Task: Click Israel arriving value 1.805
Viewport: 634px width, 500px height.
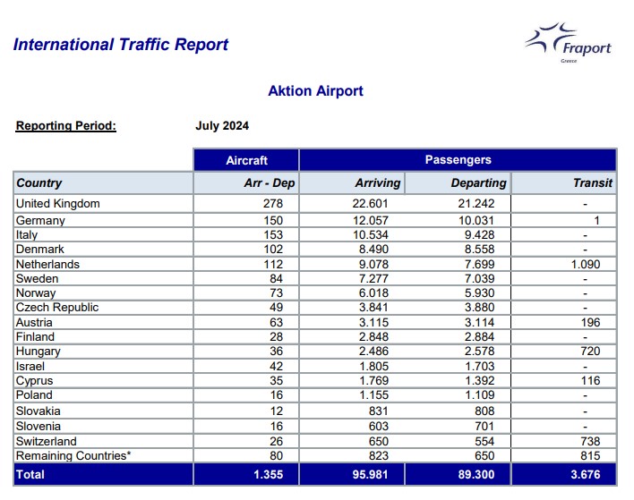Action: pyautogui.click(x=373, y=367)
